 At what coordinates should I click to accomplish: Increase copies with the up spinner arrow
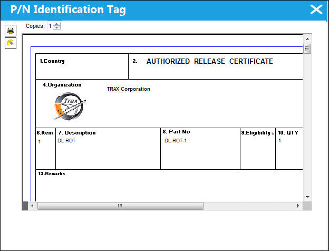point(56,24)
